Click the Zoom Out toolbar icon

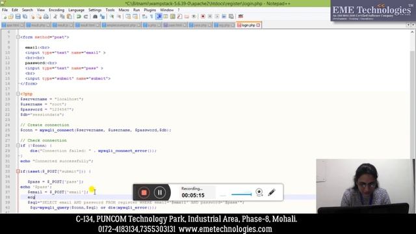(119, 17)
